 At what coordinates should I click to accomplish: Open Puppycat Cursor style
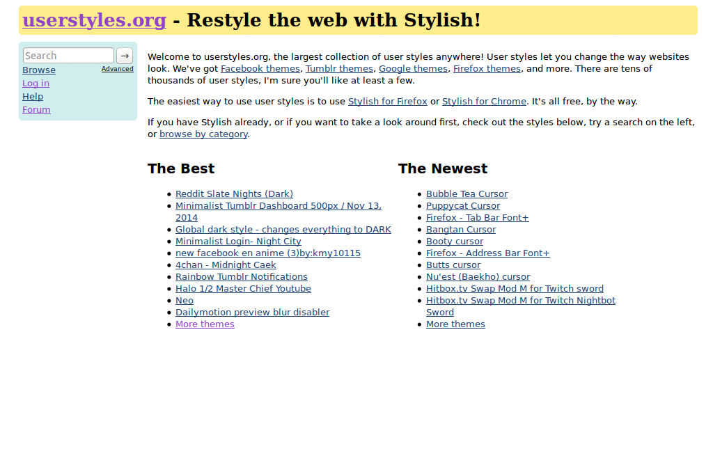click(x=463, y=206)
